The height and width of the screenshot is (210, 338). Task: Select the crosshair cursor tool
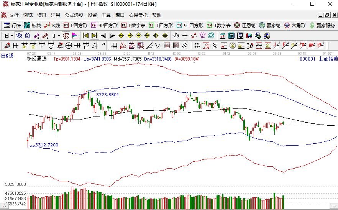[x=185, y=36]
